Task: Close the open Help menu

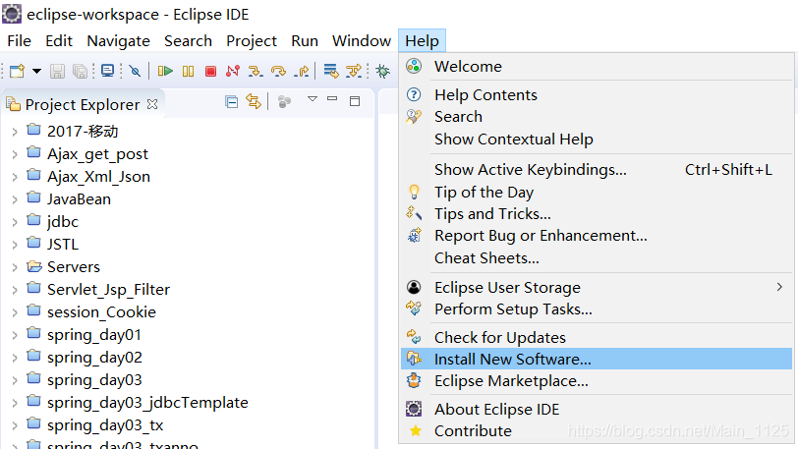Action: click(x=422, y=40)
